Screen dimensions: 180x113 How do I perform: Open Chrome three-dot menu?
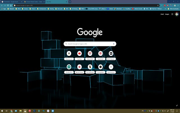click(x=178, y=5)
